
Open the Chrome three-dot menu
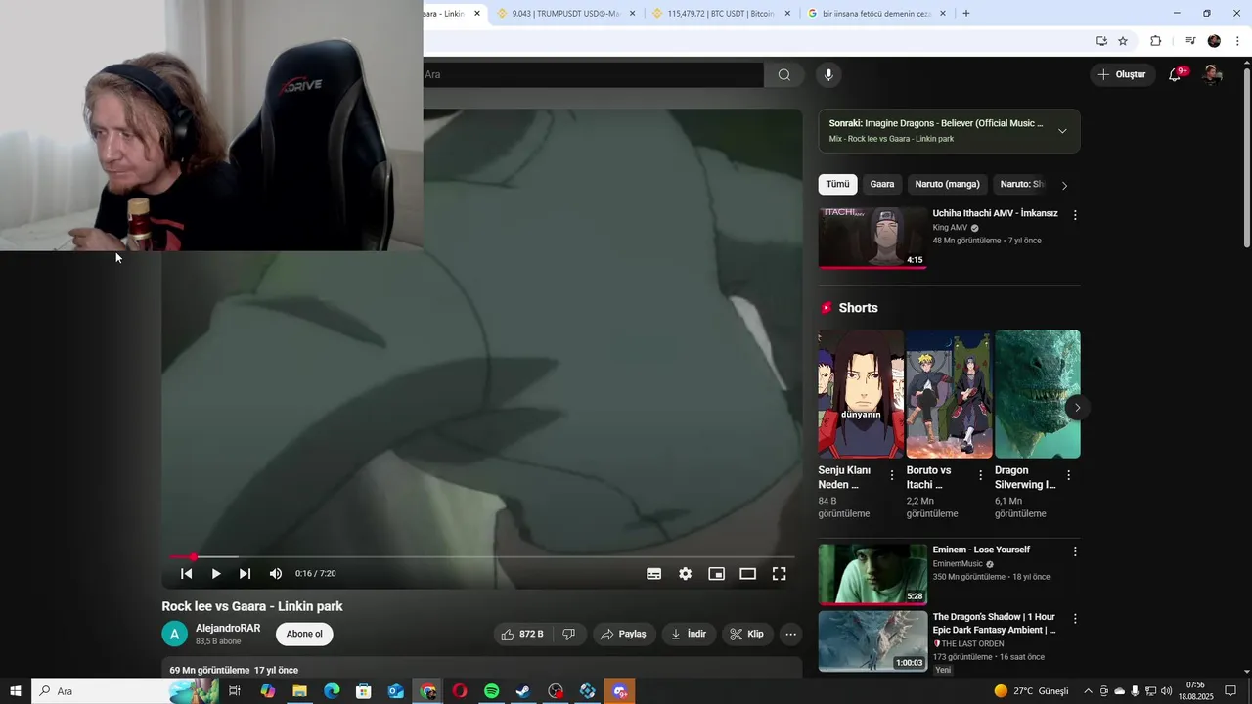(x=1238, y=41)
